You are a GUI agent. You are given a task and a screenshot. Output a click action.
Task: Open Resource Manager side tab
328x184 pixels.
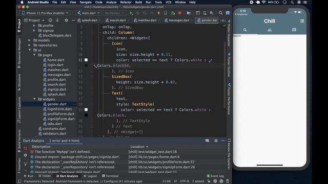point(19,53)
